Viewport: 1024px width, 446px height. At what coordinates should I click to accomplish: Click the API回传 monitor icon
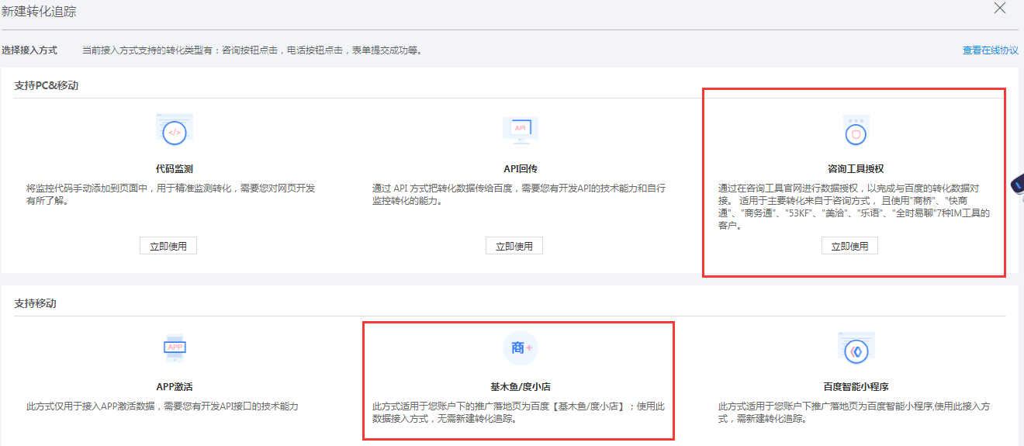click(x=520, y=129)
